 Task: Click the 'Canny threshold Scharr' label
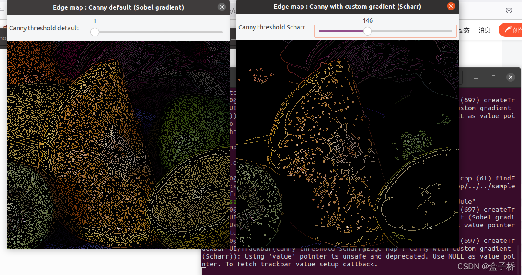click(272, 27)
